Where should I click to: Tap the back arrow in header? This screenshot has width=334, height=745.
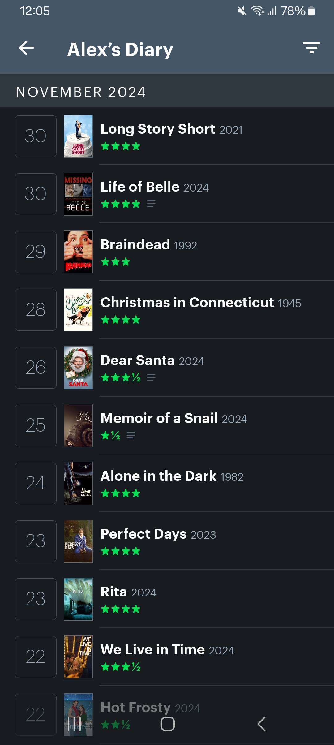pos(26,48)
